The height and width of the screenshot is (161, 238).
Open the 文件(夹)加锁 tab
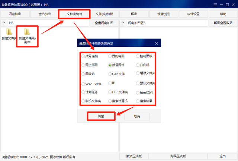(x=104, y=14)
